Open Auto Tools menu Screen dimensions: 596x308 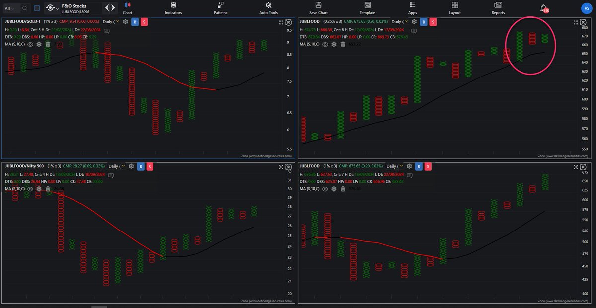pyautogui.click(x=269, y=8)
